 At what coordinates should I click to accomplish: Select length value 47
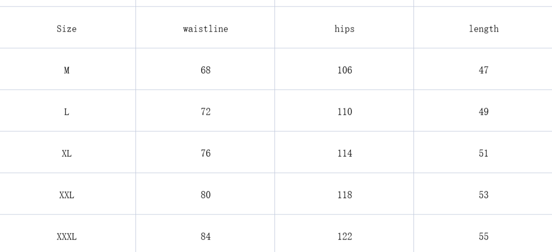click(483, 70)
